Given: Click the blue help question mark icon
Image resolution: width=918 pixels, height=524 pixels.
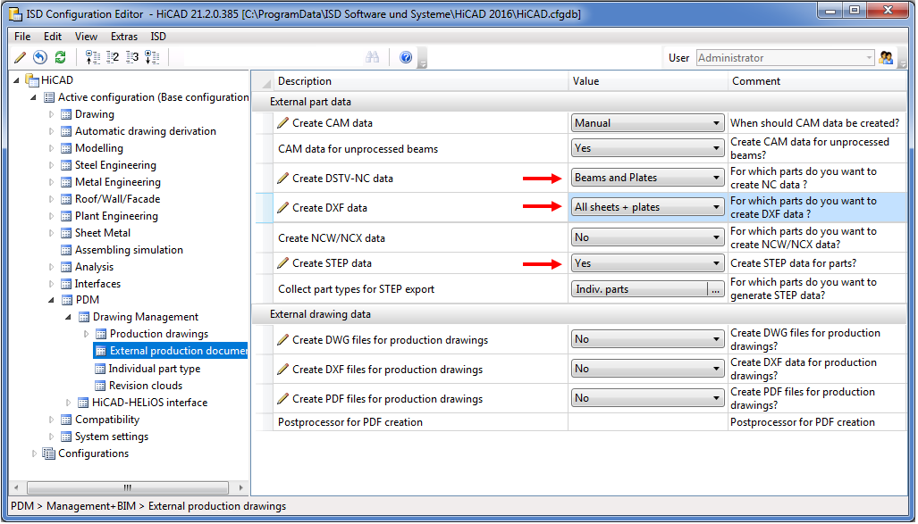Looking at the screenshot, I should tap(406, 57).
